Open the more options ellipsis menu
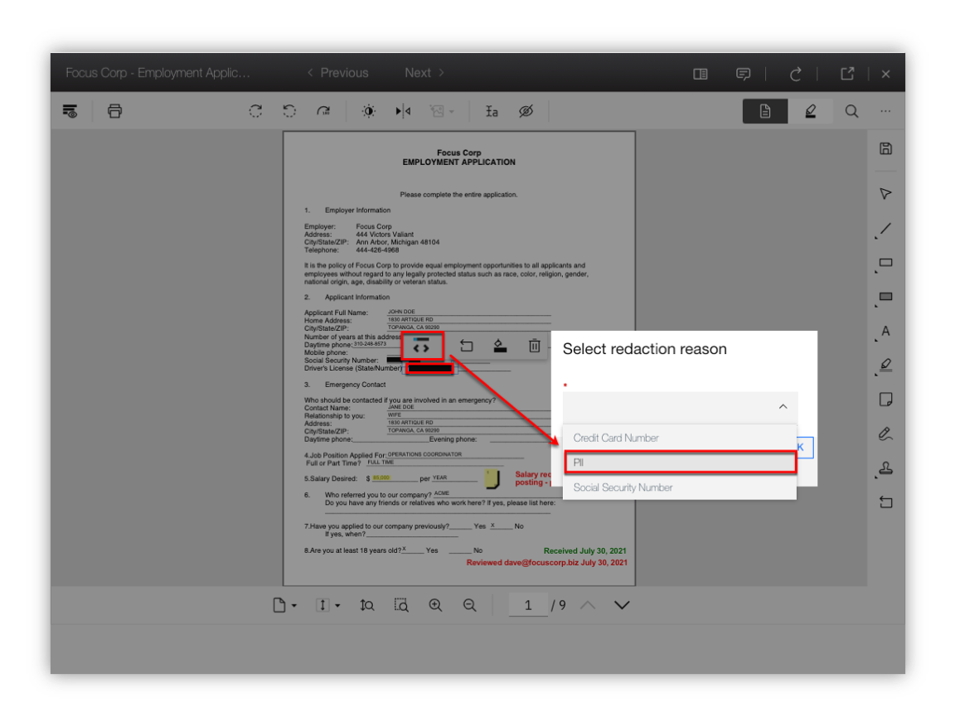The image size is (955, 727). point(885,111)
